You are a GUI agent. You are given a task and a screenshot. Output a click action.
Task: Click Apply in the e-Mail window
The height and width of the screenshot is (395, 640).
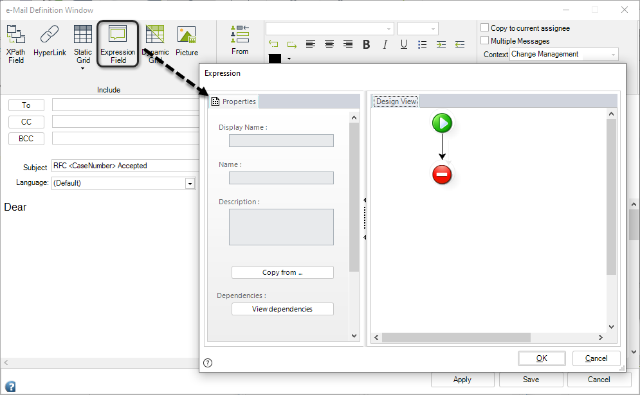(462, 380)
